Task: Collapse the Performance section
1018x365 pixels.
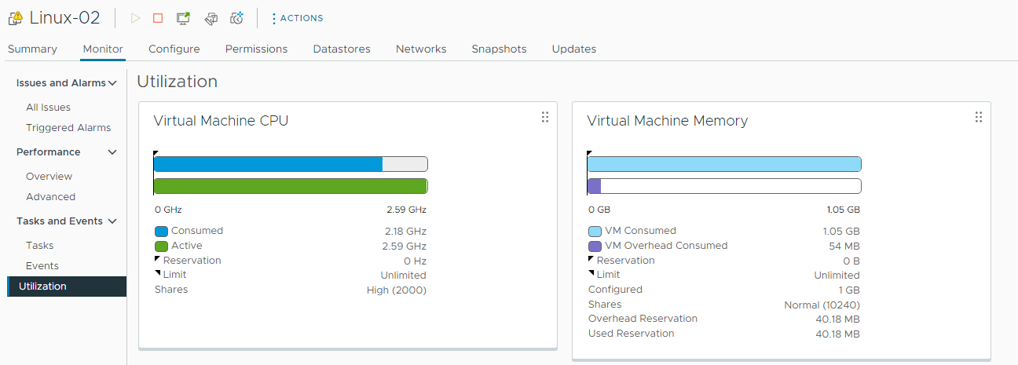Action: pyautogui.click(x=112, y=152)
